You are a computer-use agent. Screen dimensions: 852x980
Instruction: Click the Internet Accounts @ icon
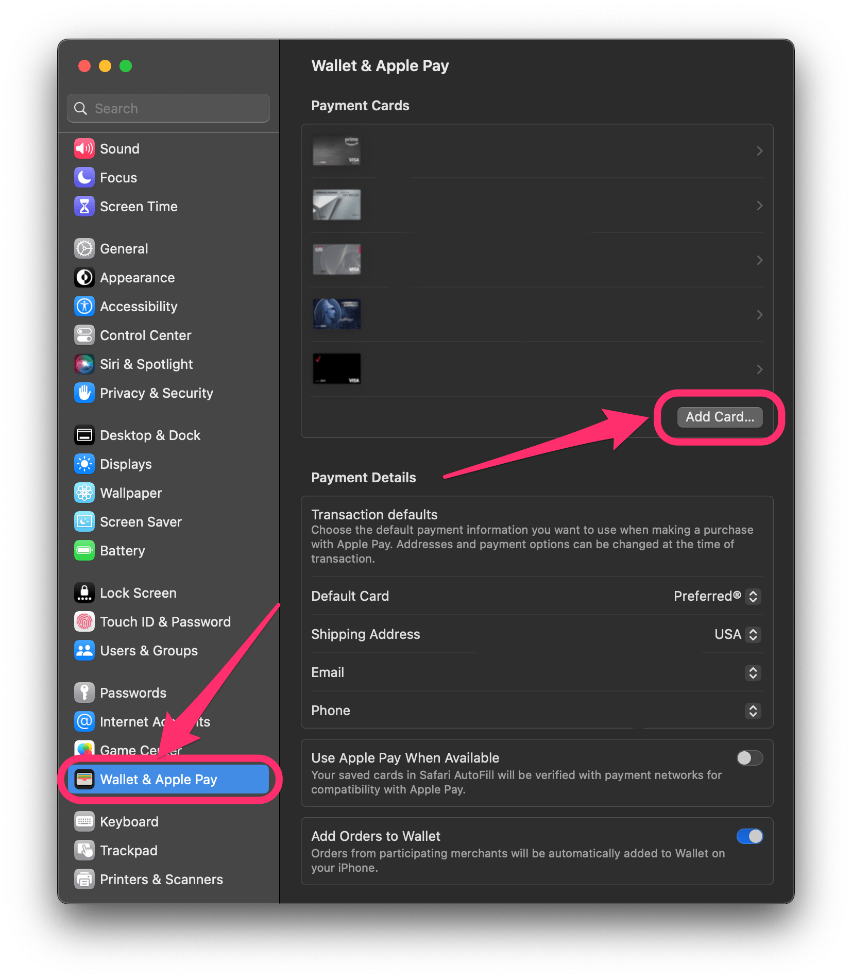(x=84, y=722)
